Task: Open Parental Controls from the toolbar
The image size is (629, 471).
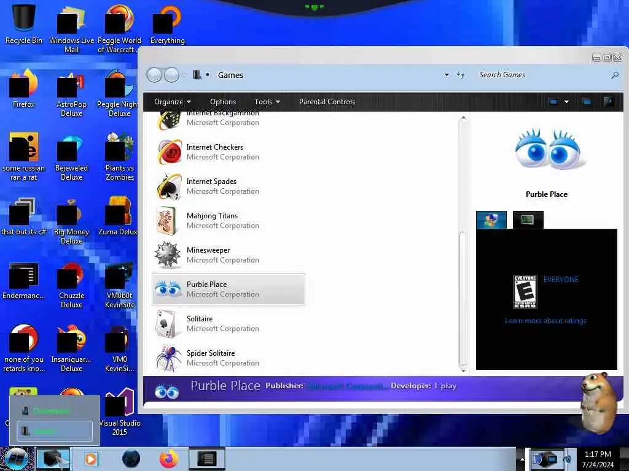Action: point(327,102)
